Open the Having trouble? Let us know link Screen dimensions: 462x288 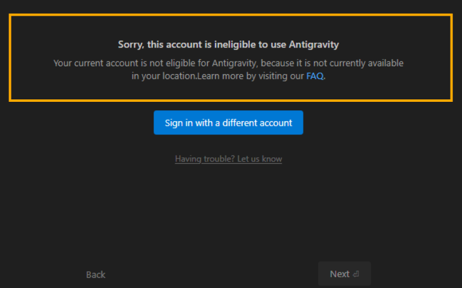(228, 159)
